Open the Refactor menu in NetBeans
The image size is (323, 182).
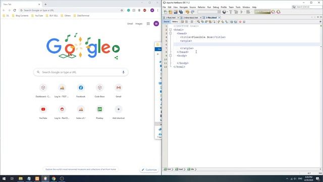[201, 7]
